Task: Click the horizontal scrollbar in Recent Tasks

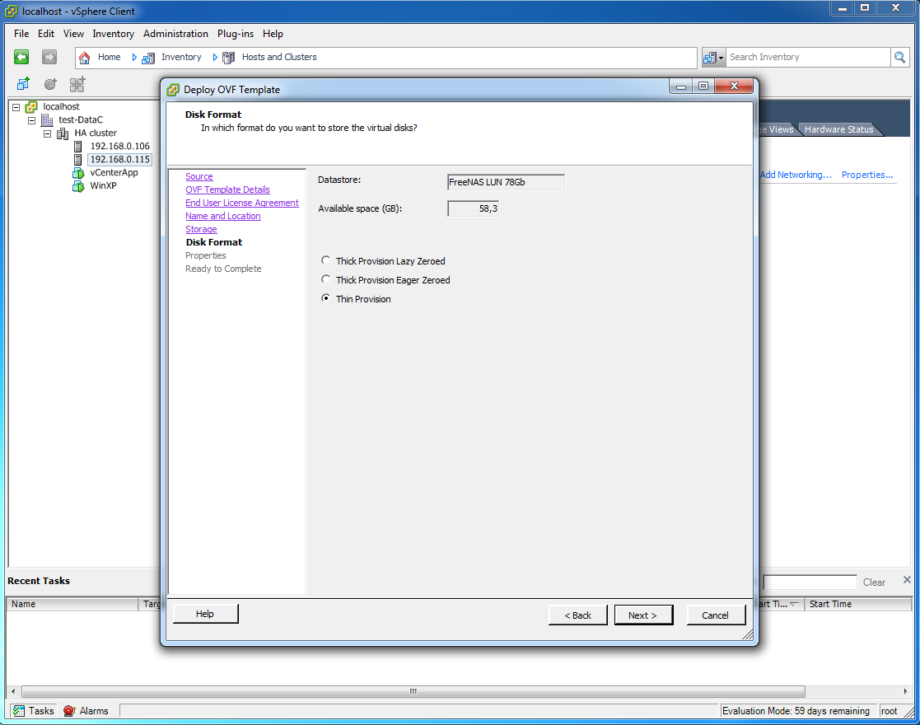Action: pyautogui.click(x=413, y=691)
